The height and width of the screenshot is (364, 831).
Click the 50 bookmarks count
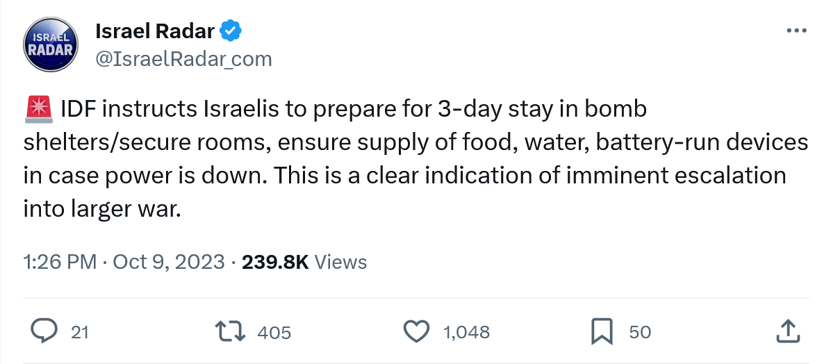(x=640, y=332)
